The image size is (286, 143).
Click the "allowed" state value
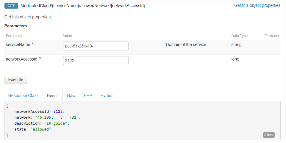(x=41, y=129)
